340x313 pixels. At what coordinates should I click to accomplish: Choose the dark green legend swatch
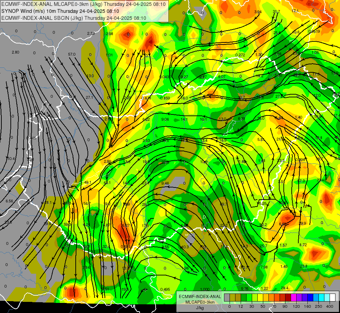click(244, 297)
